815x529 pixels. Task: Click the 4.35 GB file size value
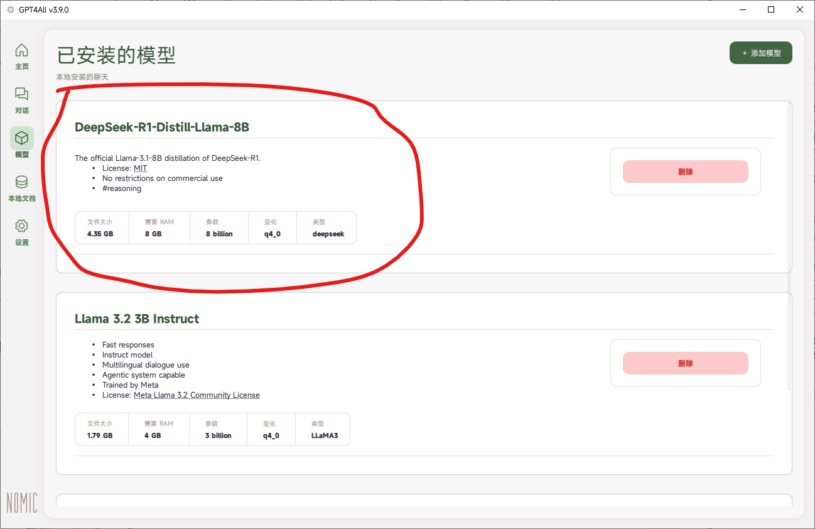pyautogui.click(x=100, y=234)
